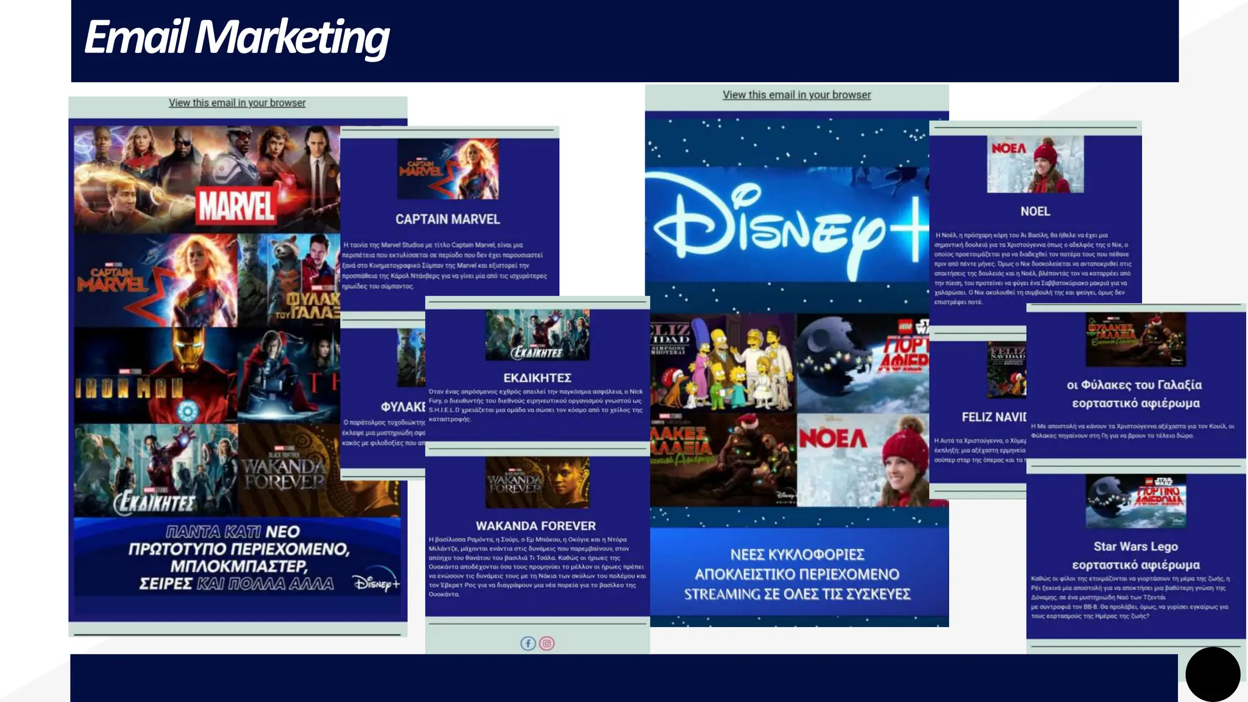
Task: Click the Captain Marvel thumbnail above its title
Action: 448,169
